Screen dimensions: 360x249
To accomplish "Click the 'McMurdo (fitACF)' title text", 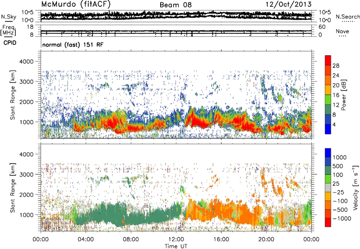I will tap(76, 4).
